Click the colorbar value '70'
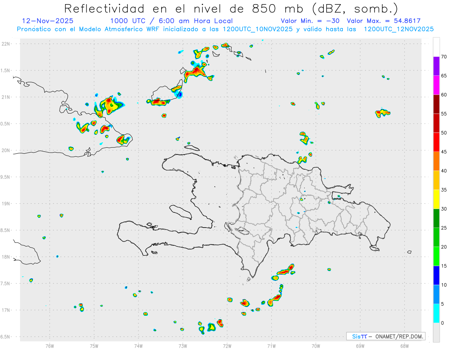Image resolution: width=454 pixels, height=351 pixels. (444, 57)
